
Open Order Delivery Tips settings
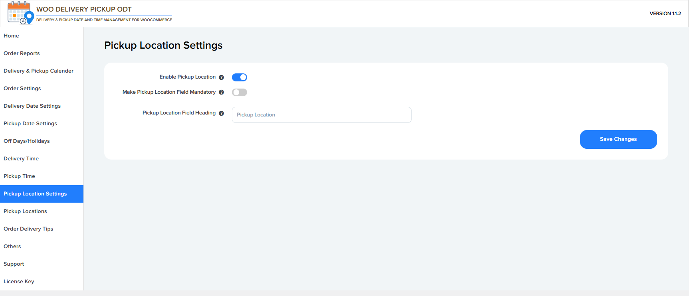pos(28,229)
